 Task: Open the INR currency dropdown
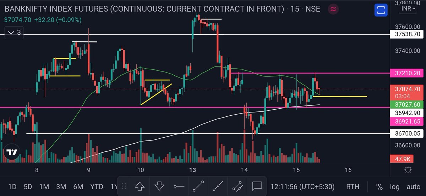tap(408, 10)
